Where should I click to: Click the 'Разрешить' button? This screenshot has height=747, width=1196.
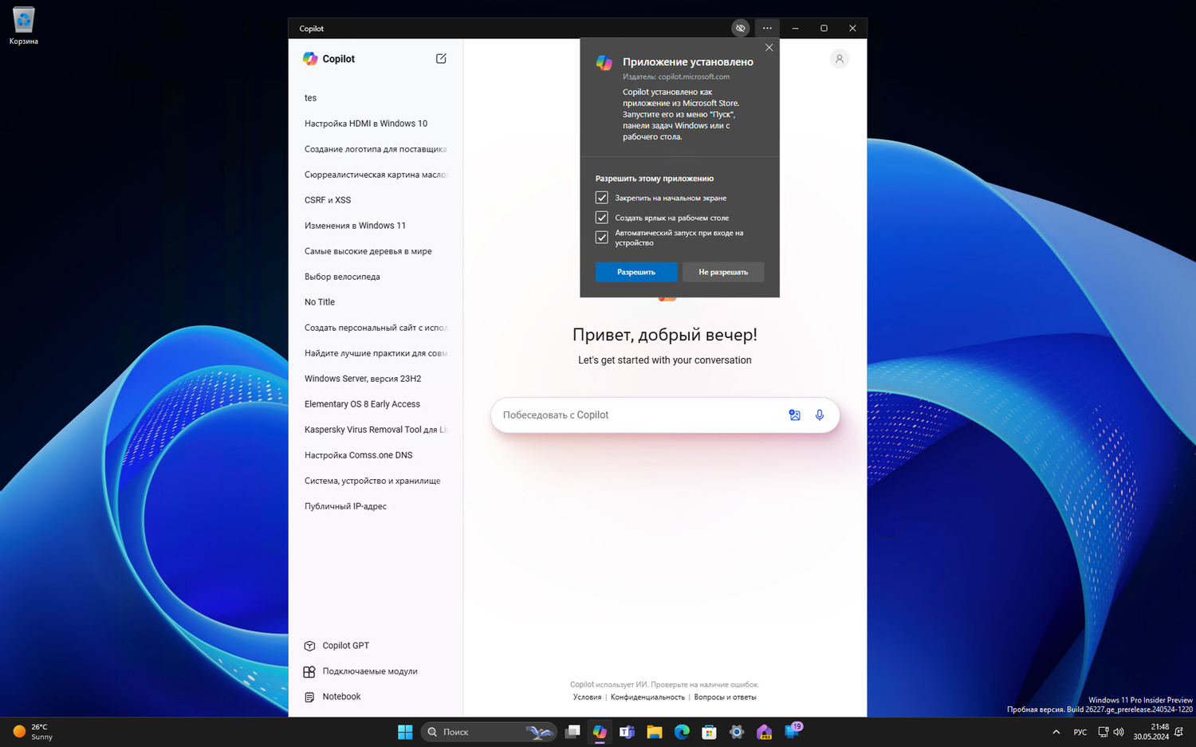pos(636,272)
